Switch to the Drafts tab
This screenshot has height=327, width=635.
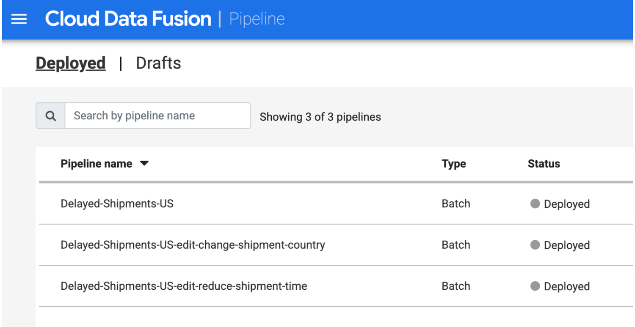(x=158, y=63)
